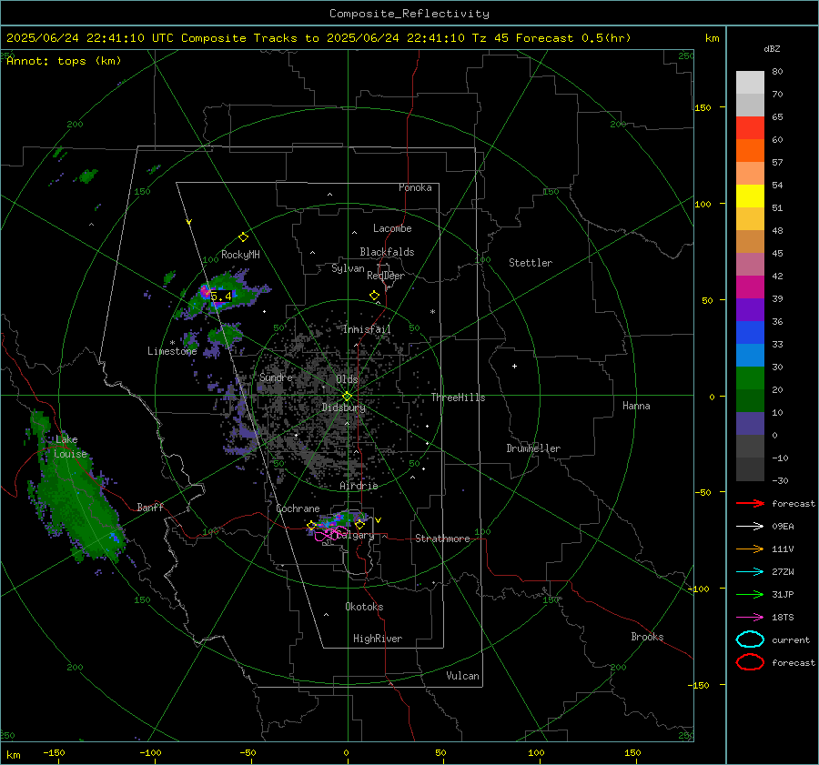Click the Lake Louise map label
819x765 pixels.
(x=69, y=447)
